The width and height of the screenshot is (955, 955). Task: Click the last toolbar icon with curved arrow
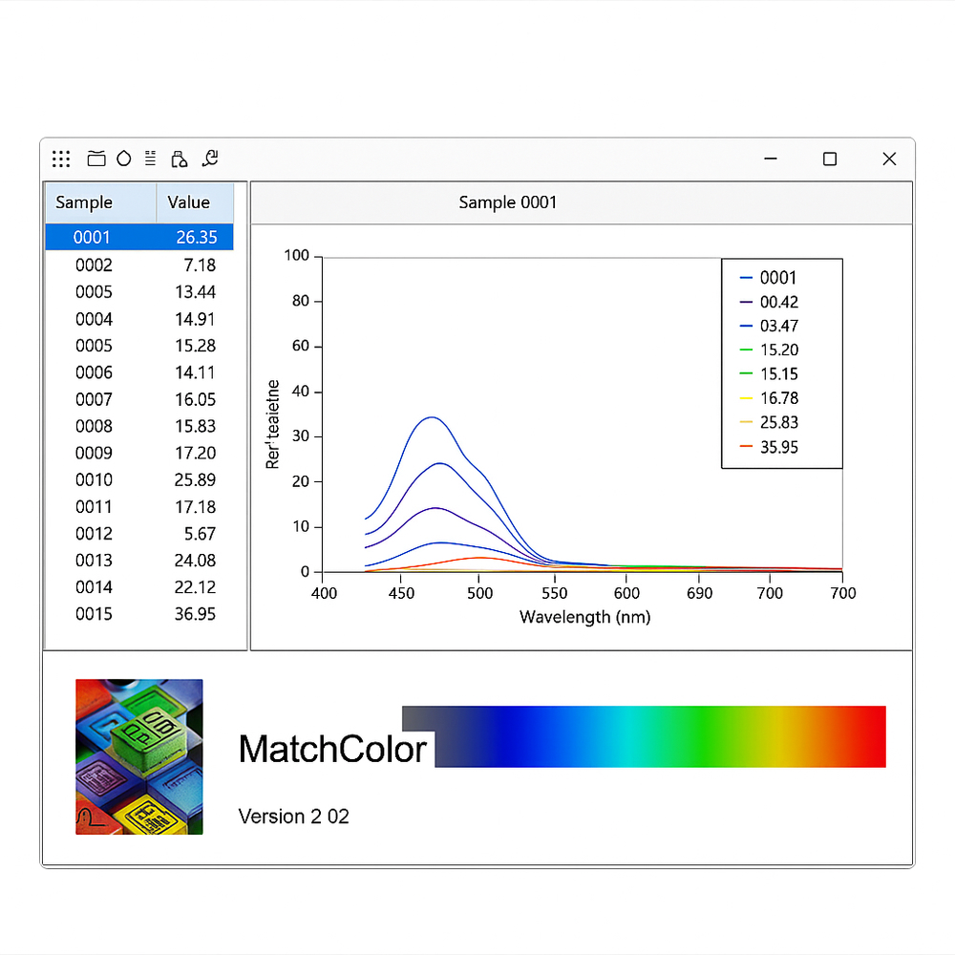pyautogui.click(x=210, y=159)
